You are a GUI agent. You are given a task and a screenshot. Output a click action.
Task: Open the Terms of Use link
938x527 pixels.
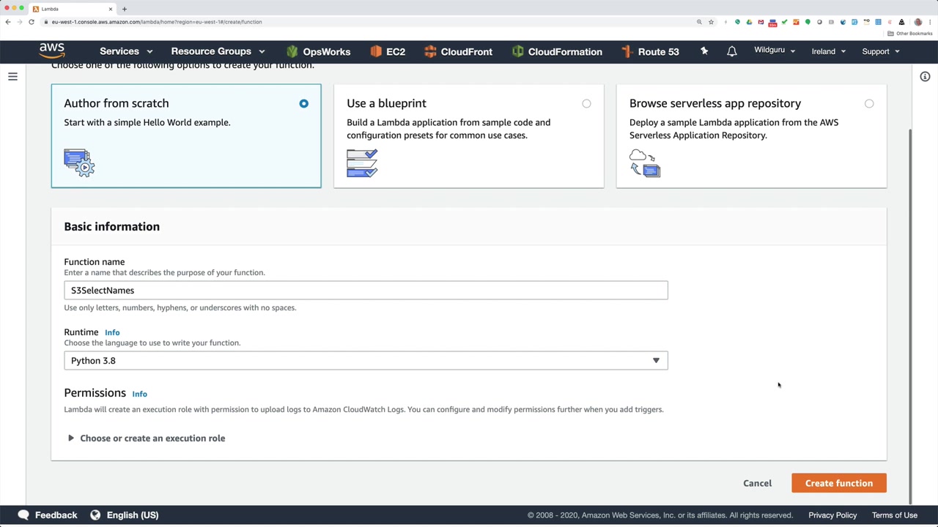pos(895,515)
